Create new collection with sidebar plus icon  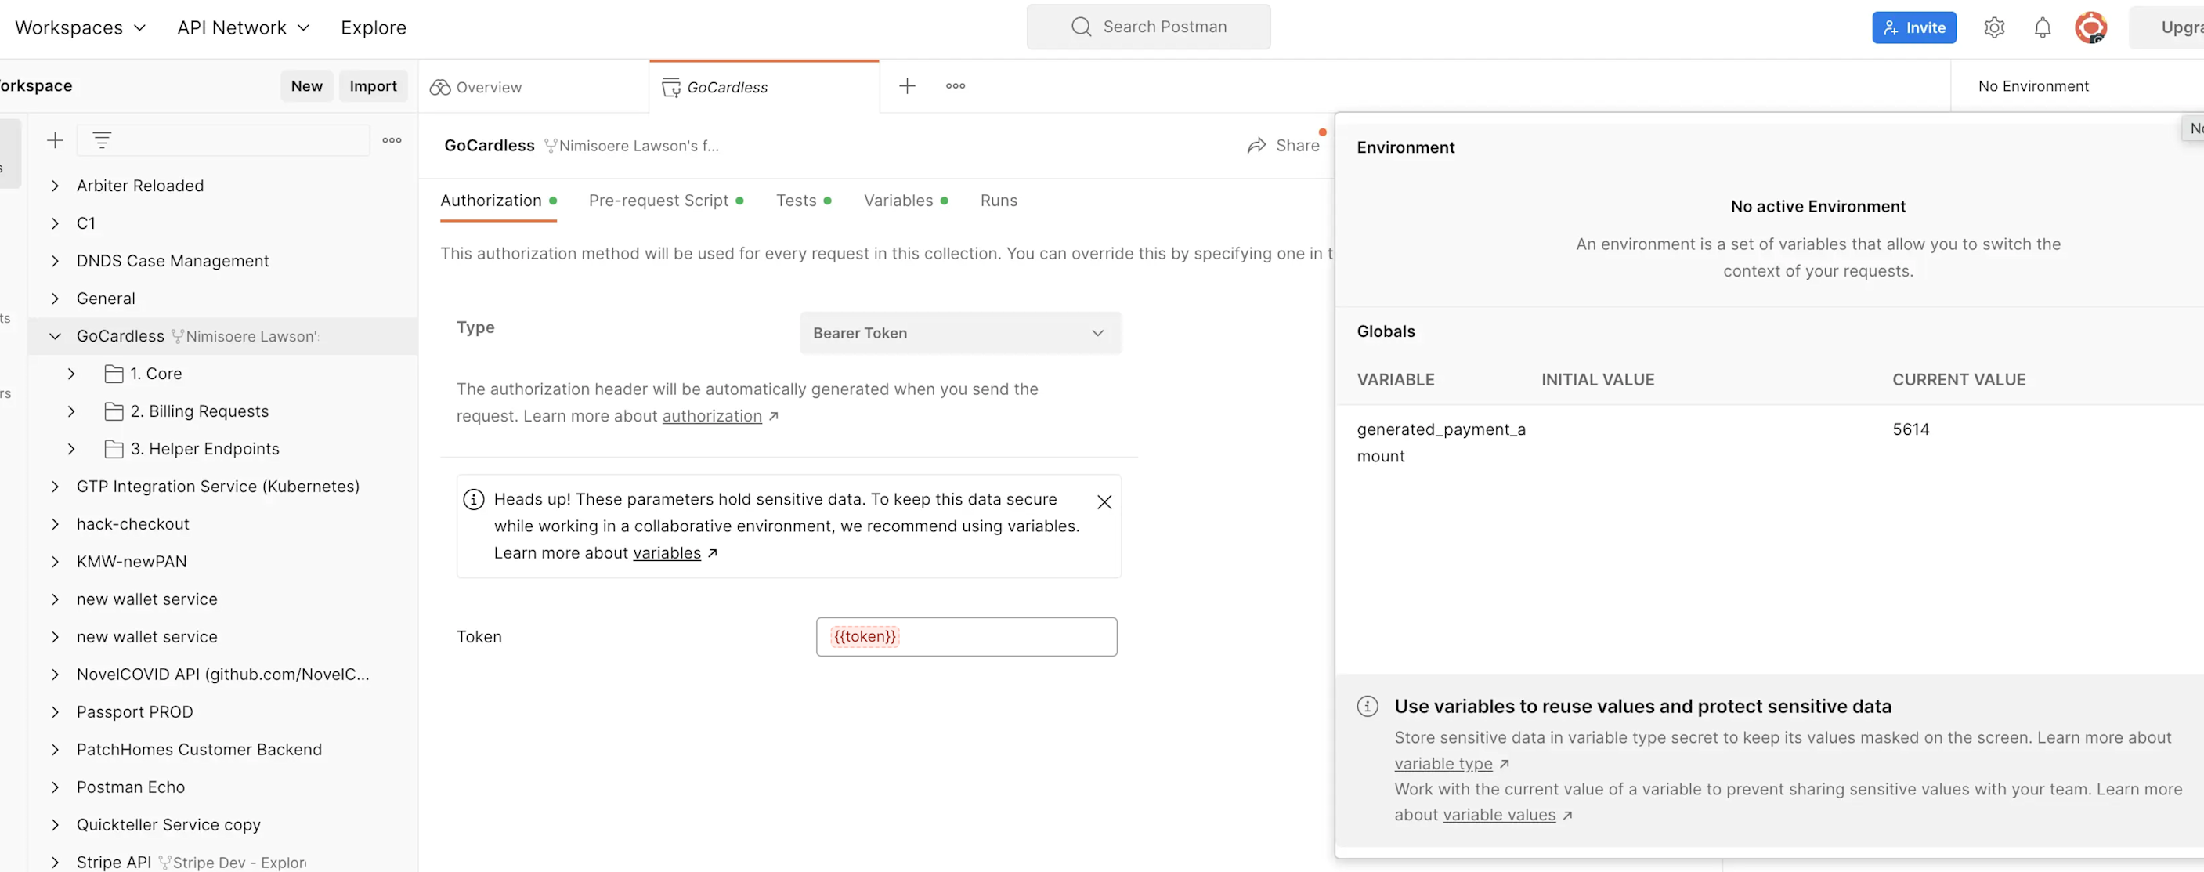click(x=55, y=140)
